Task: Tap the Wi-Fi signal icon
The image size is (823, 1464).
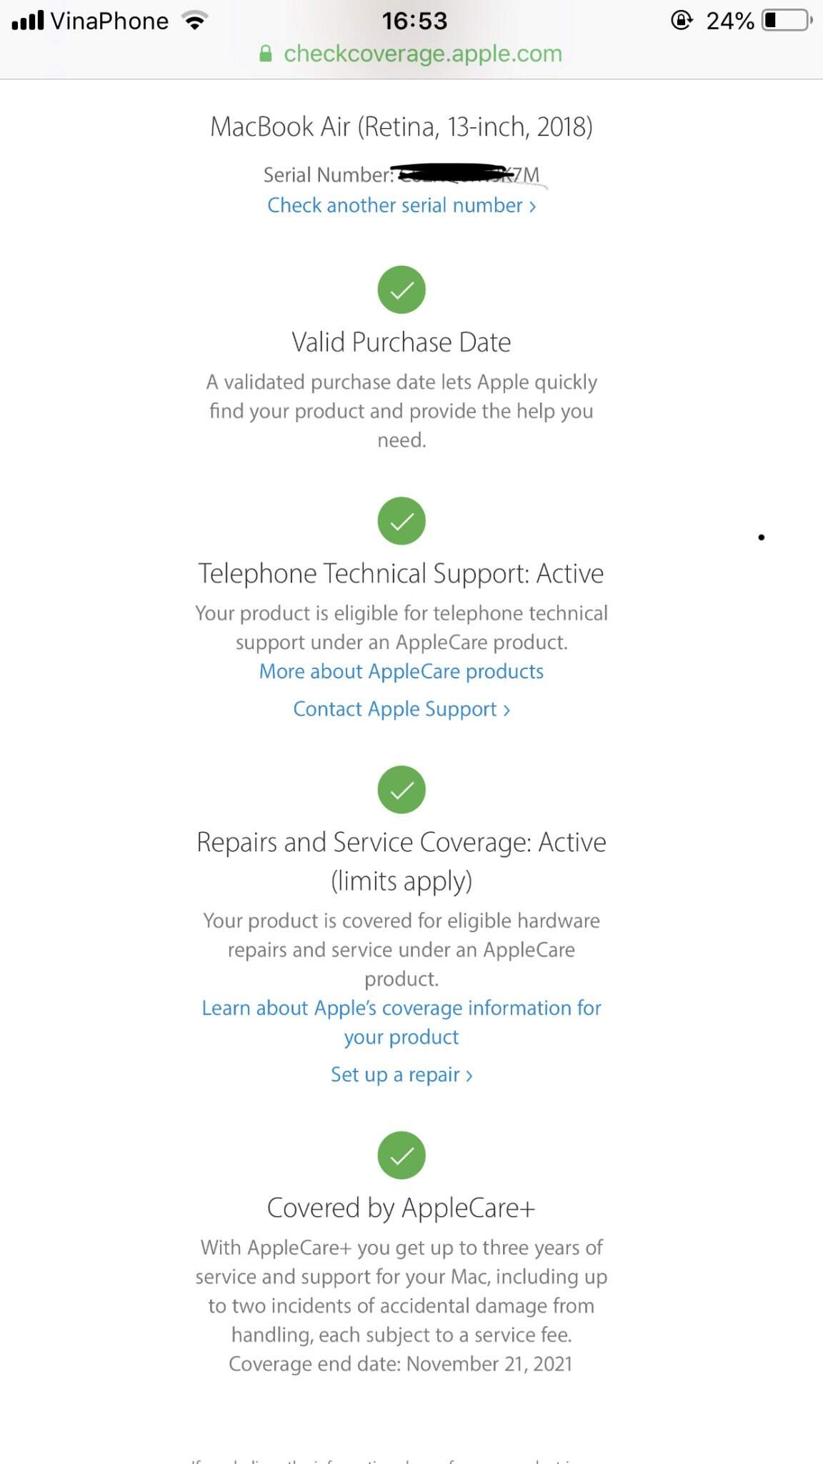Action: tap(194, 20)
